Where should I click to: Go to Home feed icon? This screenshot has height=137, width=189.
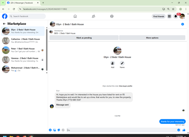75,16
